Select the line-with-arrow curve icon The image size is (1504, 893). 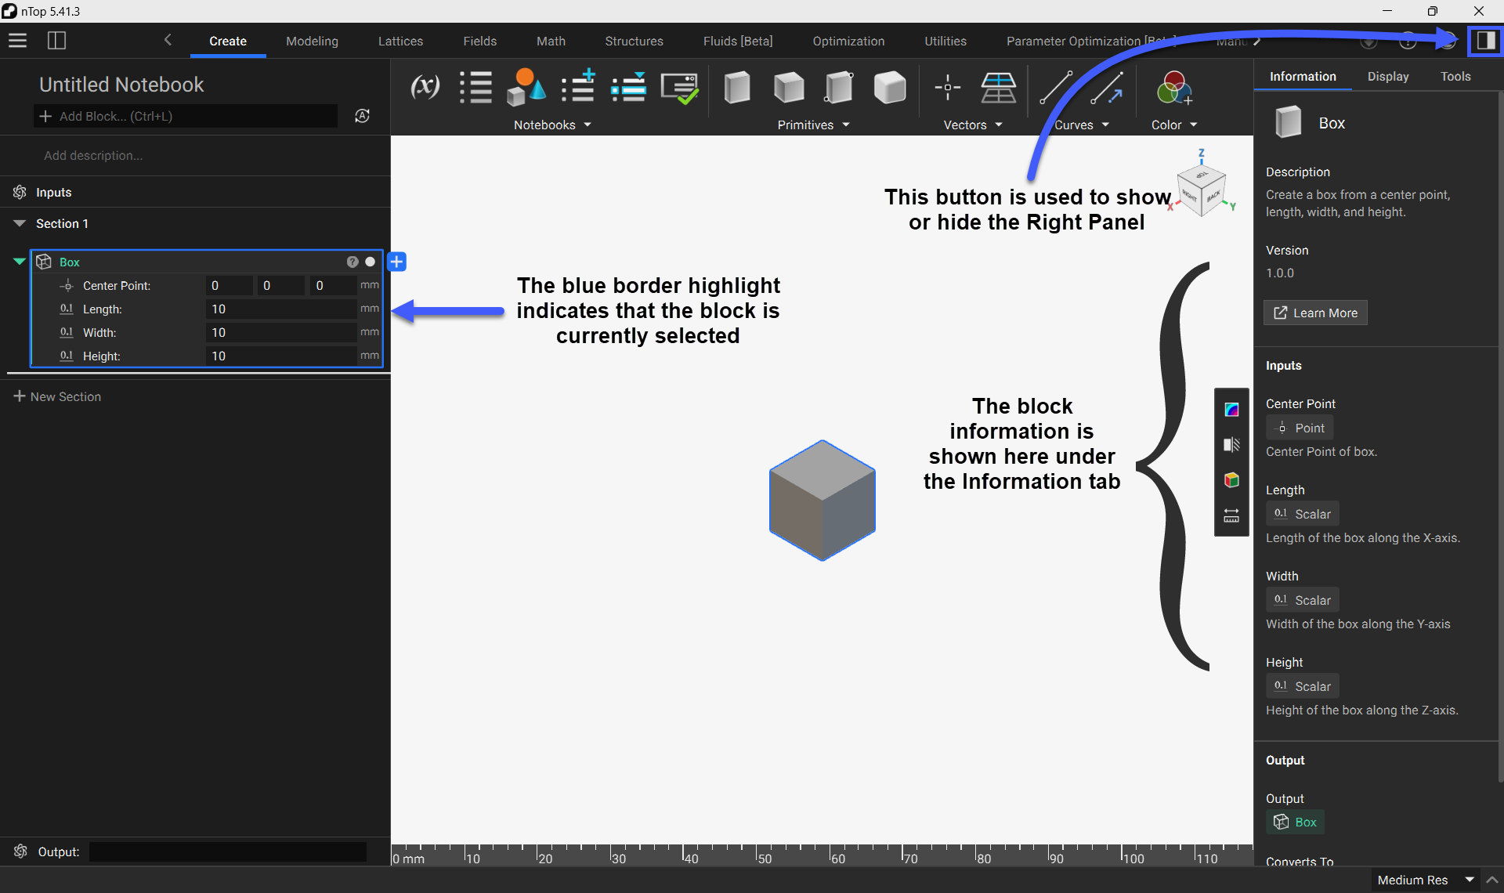1107,87
